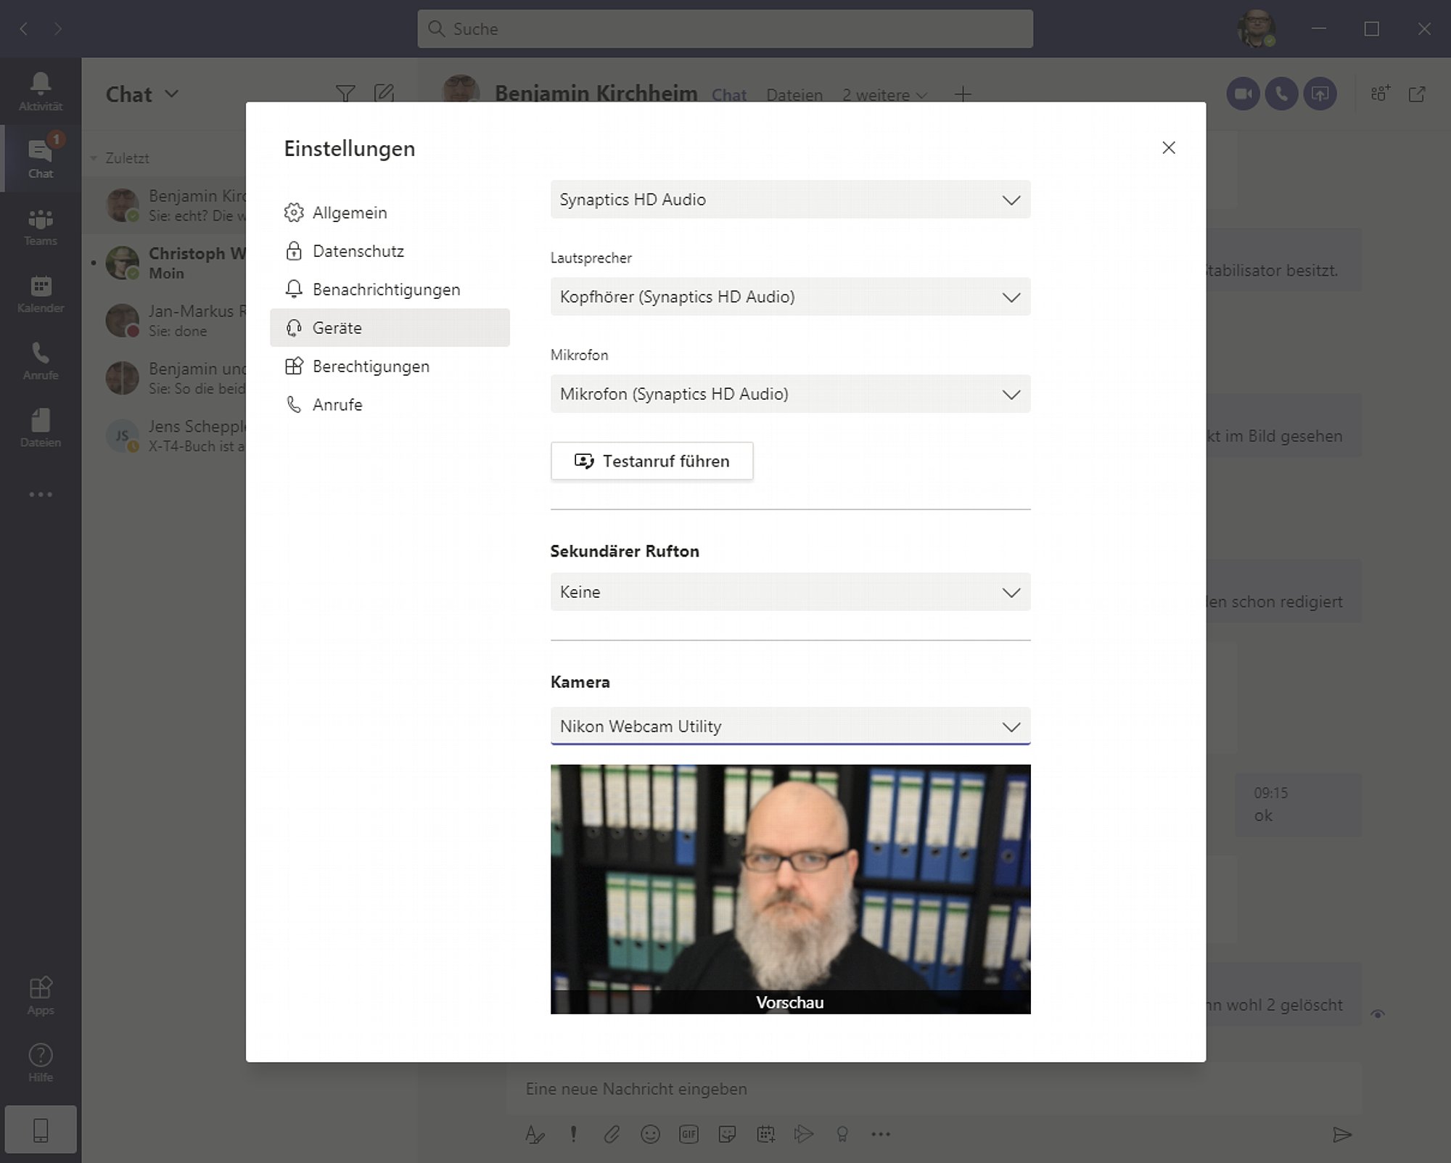Open Aktivität bell icon in sidebar
This screenshot has height=1163, width=1451.
pyautogui.click(x=41, y=91)
